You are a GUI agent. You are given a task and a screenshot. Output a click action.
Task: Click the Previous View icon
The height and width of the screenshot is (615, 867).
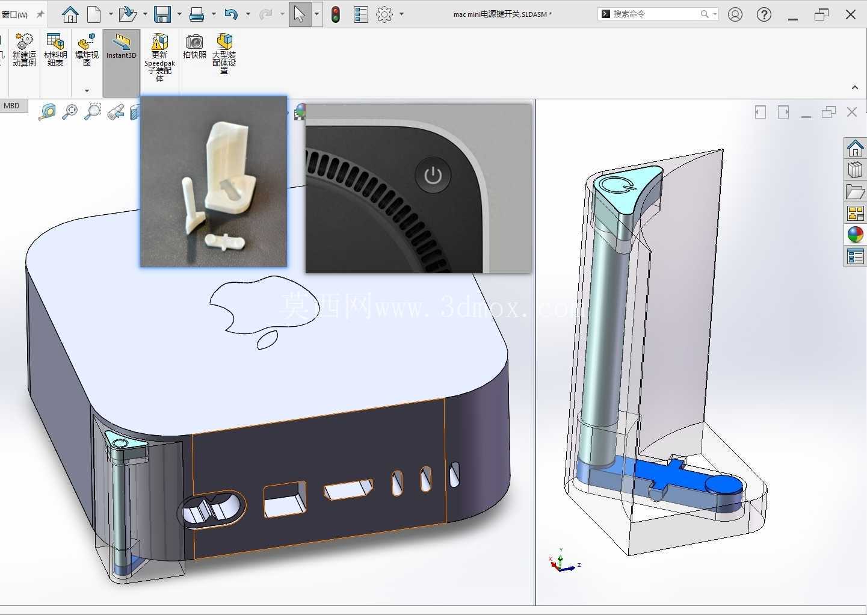pyautogui.click(x=116, y=112)
